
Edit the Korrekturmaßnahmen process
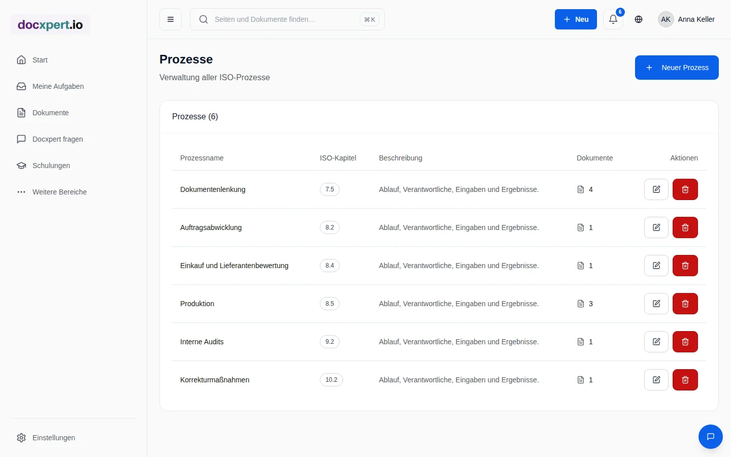coord(656,380)
